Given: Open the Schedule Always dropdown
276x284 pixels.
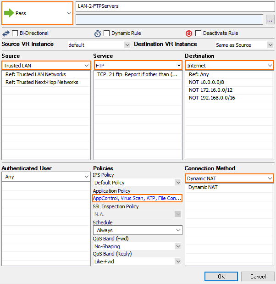Looking at the screenshot, I should click(178, 230).
